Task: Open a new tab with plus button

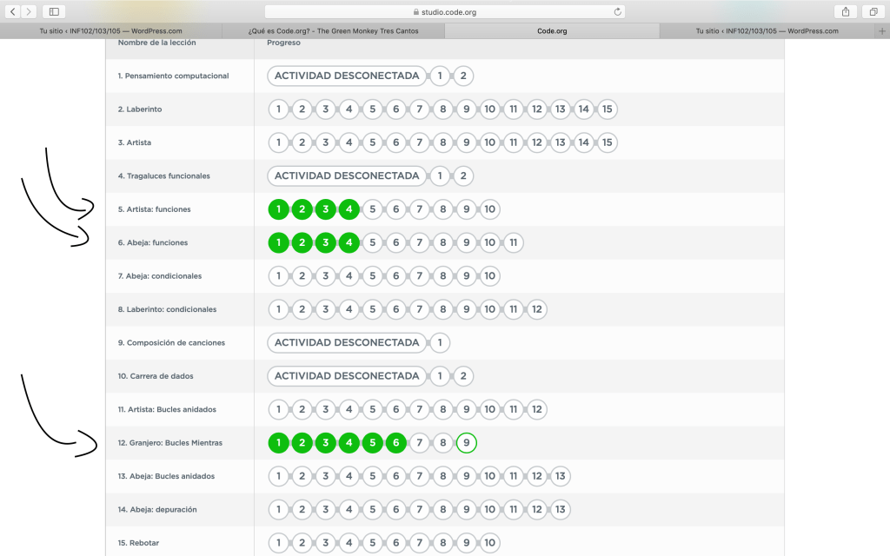Action: (x=882, y=30)
